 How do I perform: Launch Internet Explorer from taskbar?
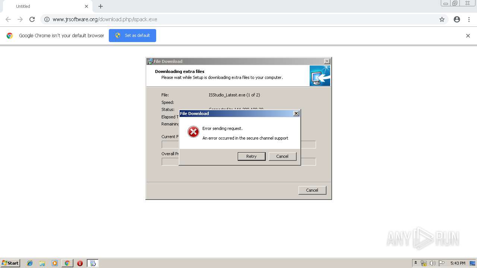(x=30, y=263)
